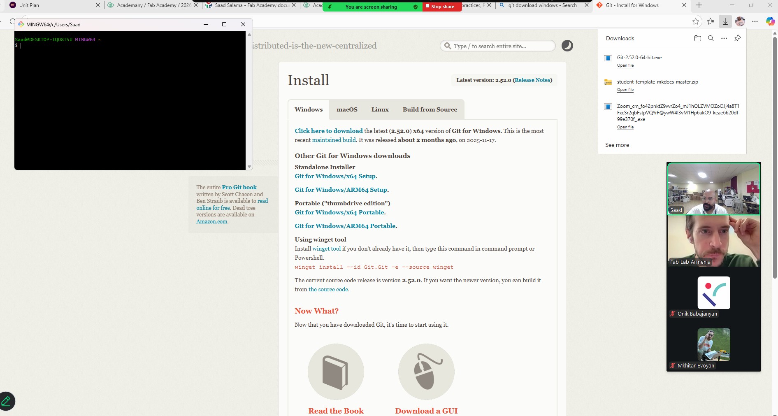Click the student-template-mkdocs-master.zip folder icon
Screen dimensions: 778x416
(x=608, y=82)
